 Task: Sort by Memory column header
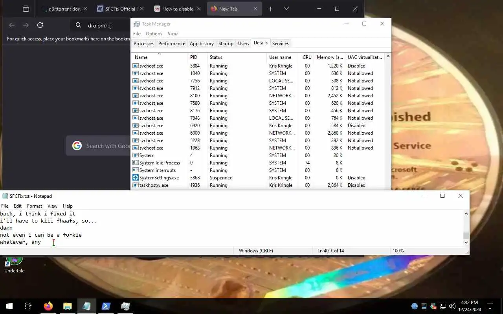click(x=330, y=57)
